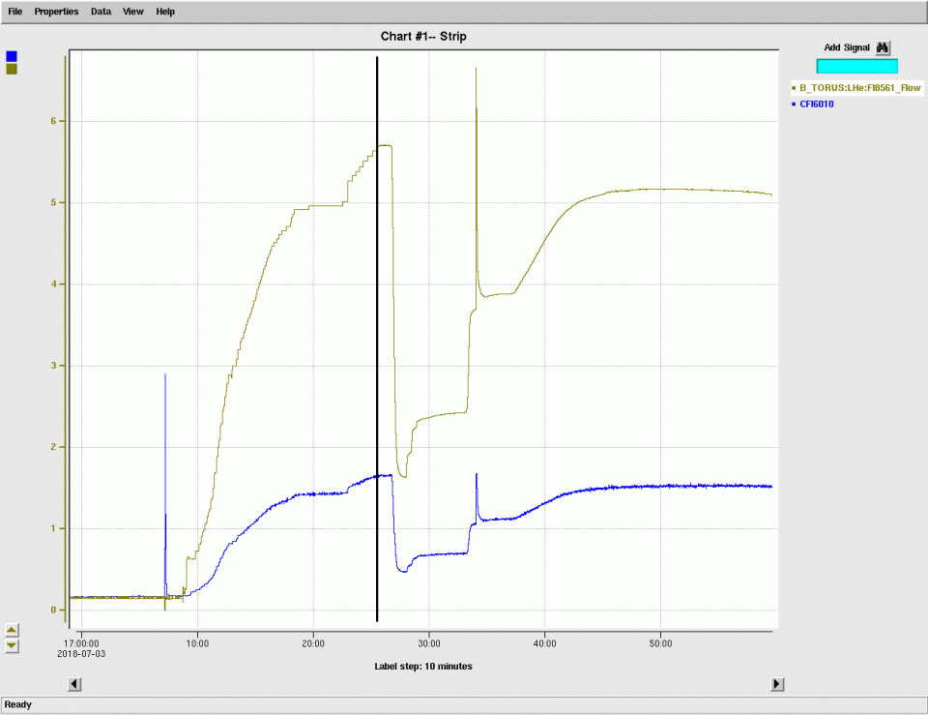Image resolution: width=928 pixels, height=715 pixels.
Task: Open the Data menu
Action: pos(101,12)
